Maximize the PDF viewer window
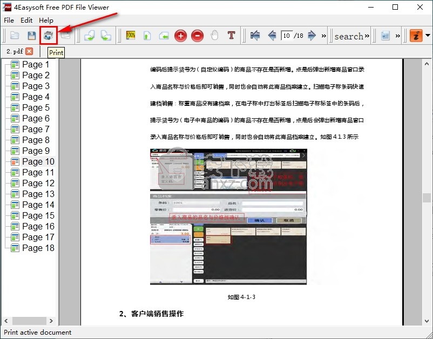The width and height of the screenshot is (433, 339). tap(395, 7)
